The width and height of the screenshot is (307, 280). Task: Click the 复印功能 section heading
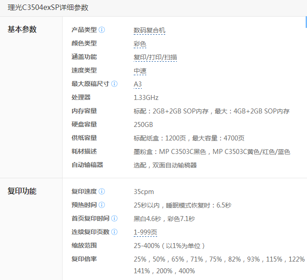[22, 191]
